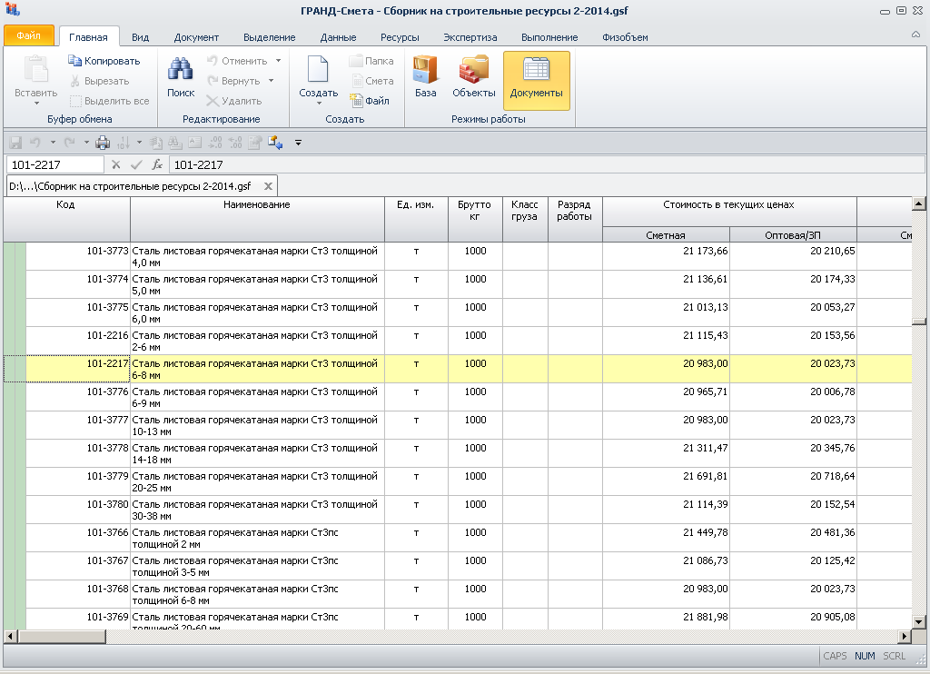Open the Объекты work mode
The height and width of the screenshot is (674, 930).
click(x=473, y=78)
